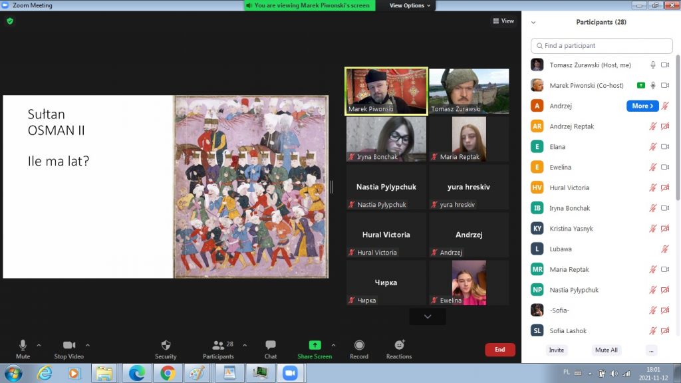Click the Participants icon in toolbar
Viewport: 681px width, 383px height.
tap(218, 345)
